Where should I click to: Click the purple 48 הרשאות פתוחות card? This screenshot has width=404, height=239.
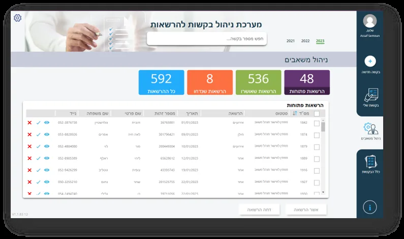[307, 82]
